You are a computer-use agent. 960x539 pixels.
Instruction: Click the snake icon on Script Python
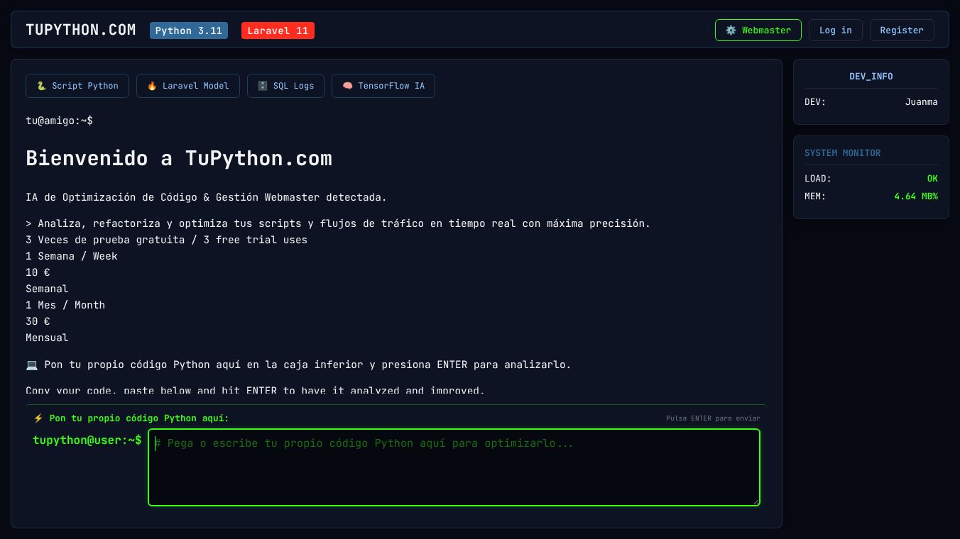[x=41, y=86]
